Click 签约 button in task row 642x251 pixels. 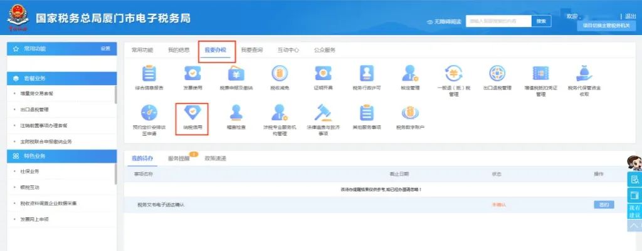click(603, 205)
